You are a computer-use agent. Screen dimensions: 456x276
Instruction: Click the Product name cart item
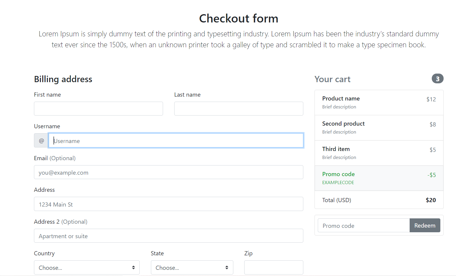point(379,103)
